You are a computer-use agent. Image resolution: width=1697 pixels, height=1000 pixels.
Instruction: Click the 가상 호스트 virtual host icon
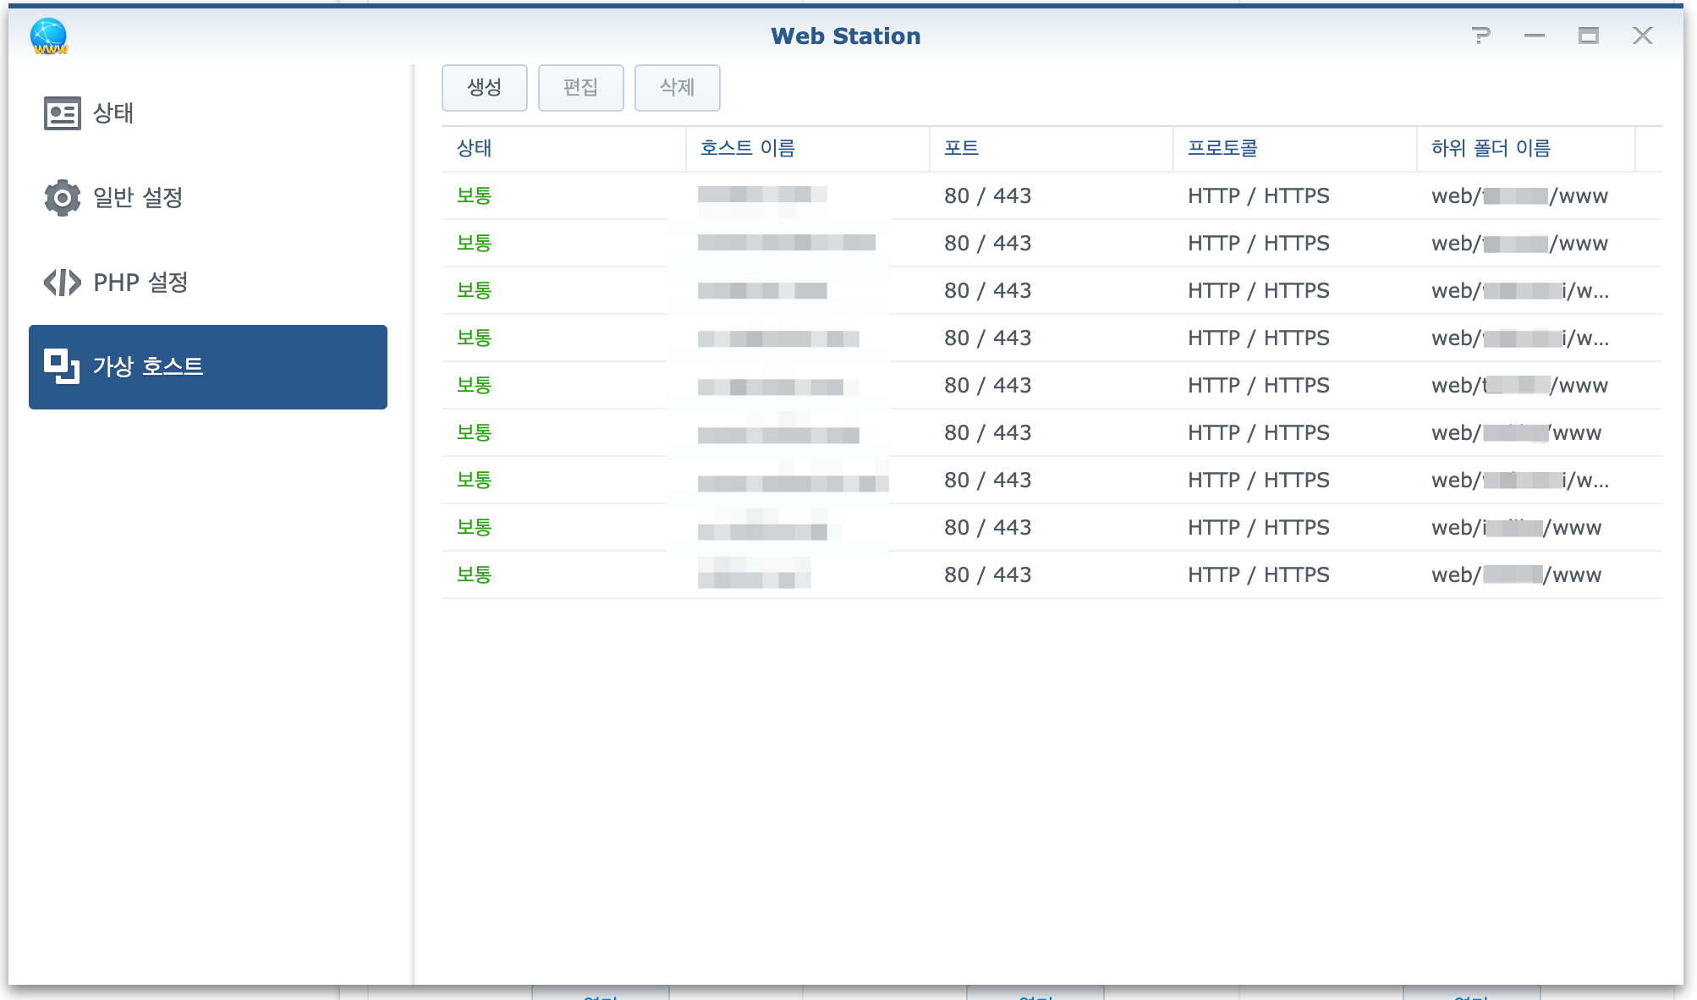pyautogui.click(x=62, y=367)
